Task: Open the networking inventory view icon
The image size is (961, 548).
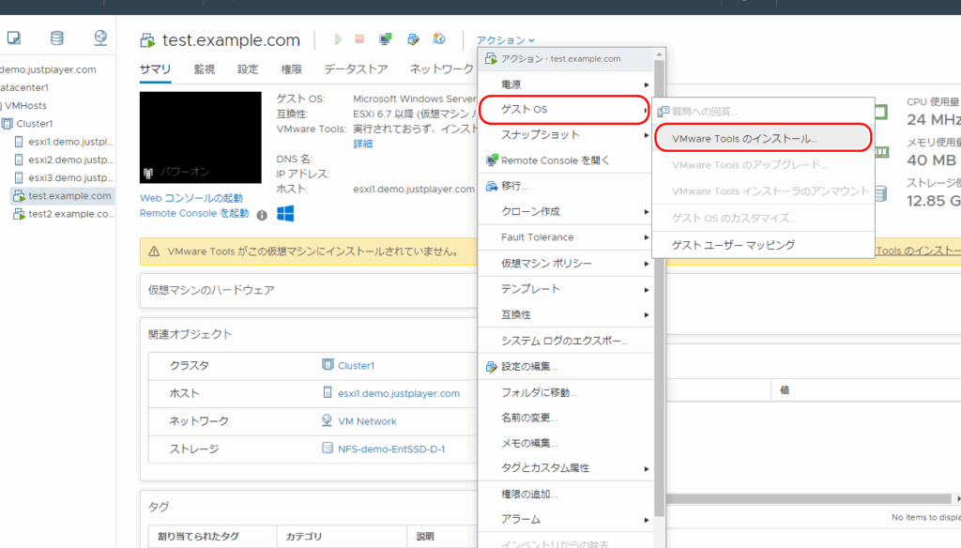Action: (x=100, y=38)
